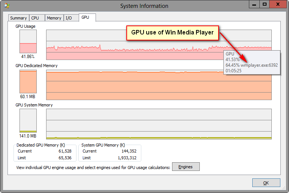
Task: Select the Memory tab
Action: [54, 18]
